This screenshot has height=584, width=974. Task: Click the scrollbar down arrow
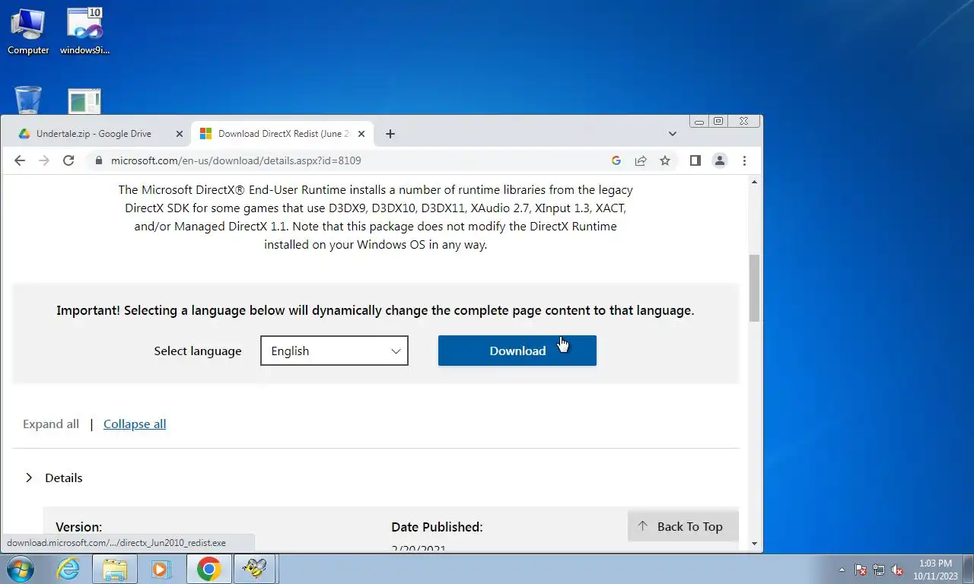[x=755, y=544]
